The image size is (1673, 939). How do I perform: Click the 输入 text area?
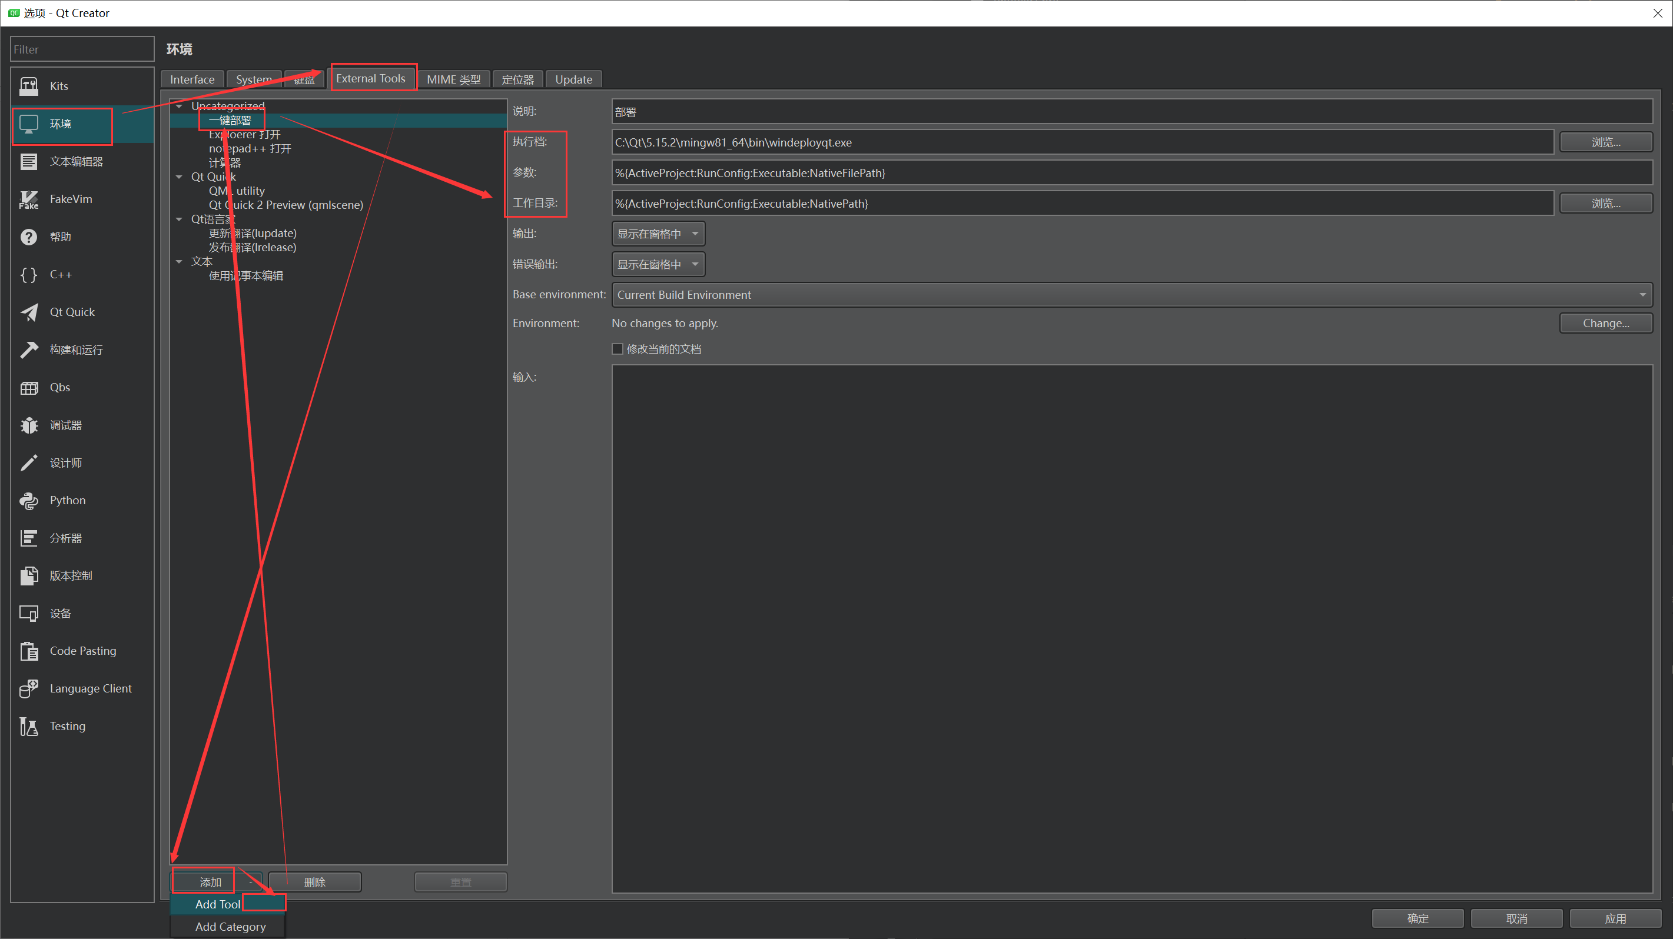[x=1131, y=628]
